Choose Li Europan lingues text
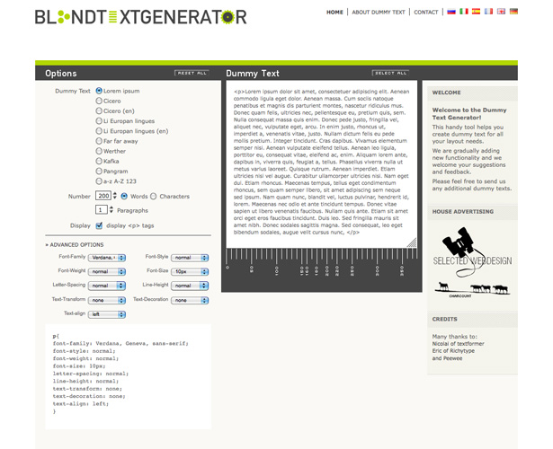Screen dimensions: 553x449 [99, 121]
